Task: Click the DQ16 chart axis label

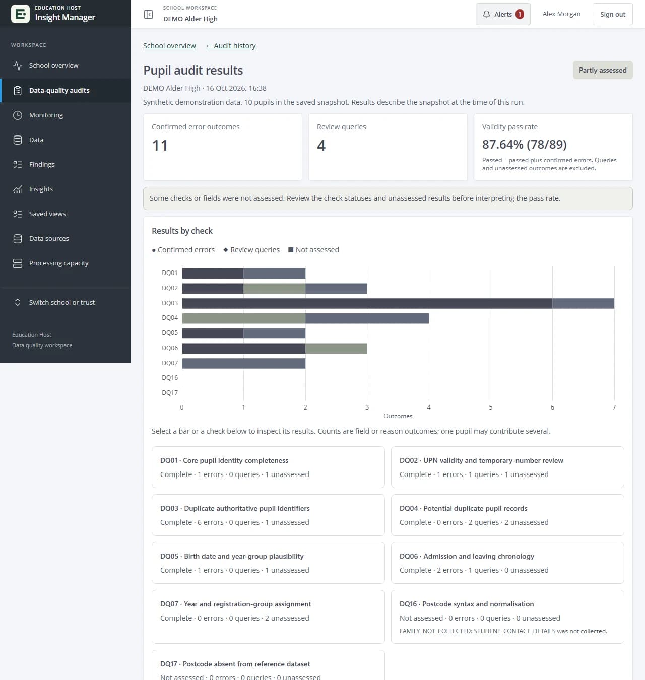Action: coord(170,378)
